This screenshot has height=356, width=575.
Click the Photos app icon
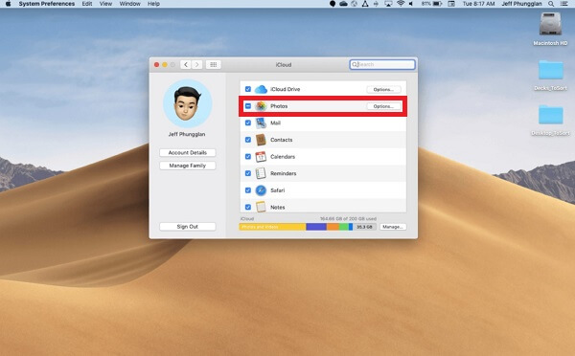point(261,106)
